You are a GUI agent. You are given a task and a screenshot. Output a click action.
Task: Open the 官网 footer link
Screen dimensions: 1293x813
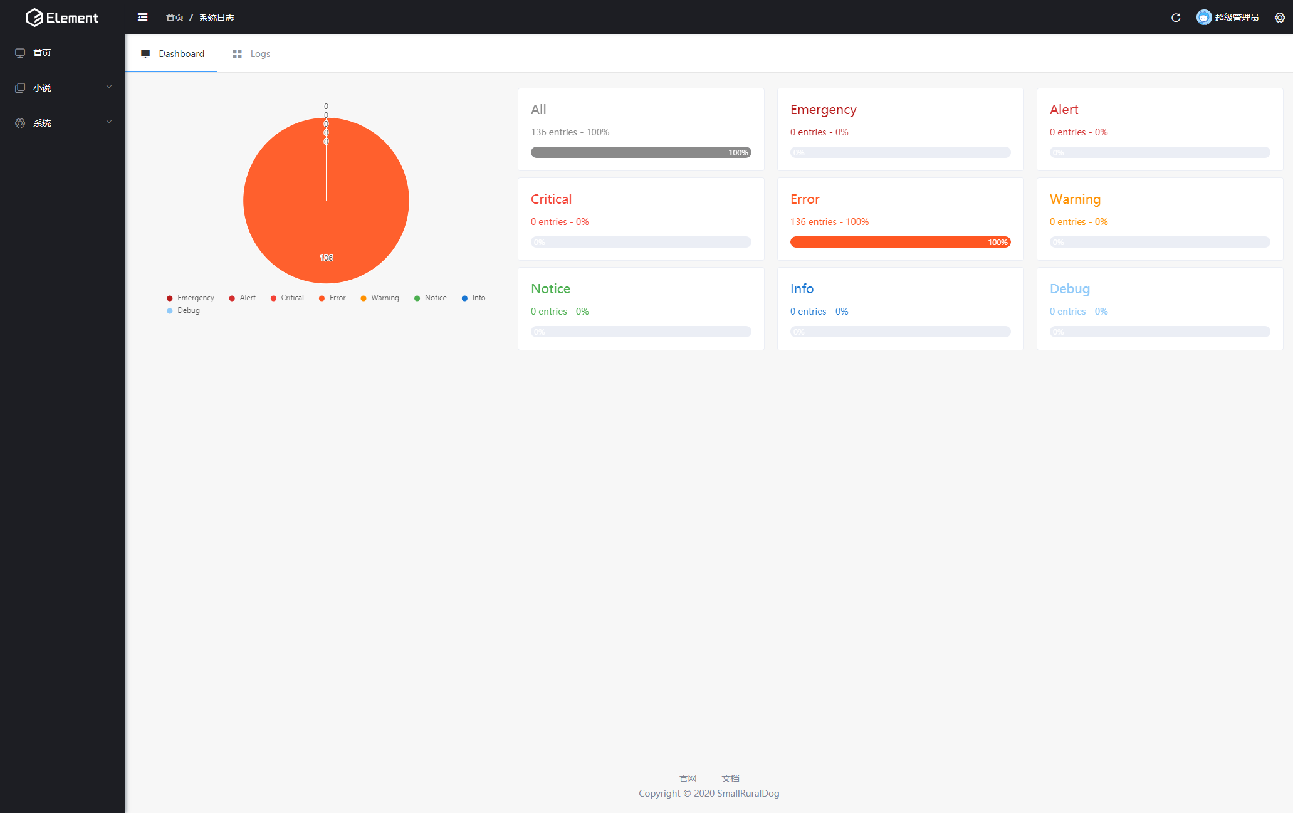coord(688,779)
